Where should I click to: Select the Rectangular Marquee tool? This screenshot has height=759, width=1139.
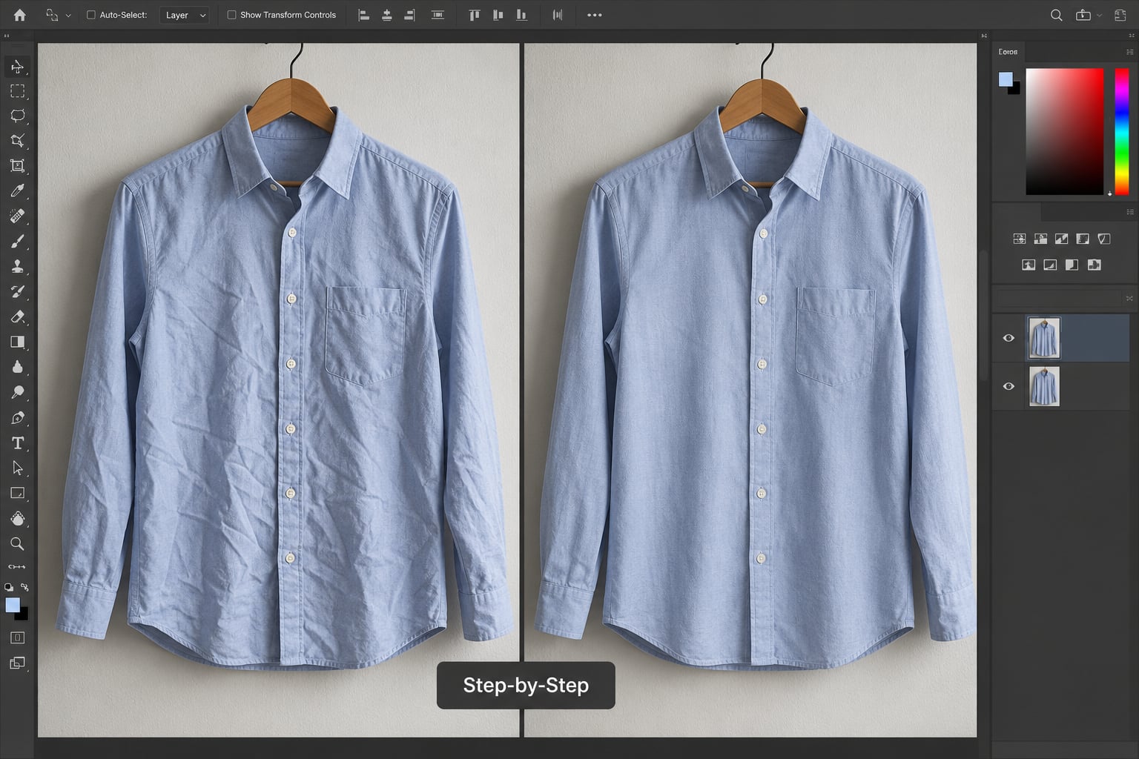tap(17, 91)
